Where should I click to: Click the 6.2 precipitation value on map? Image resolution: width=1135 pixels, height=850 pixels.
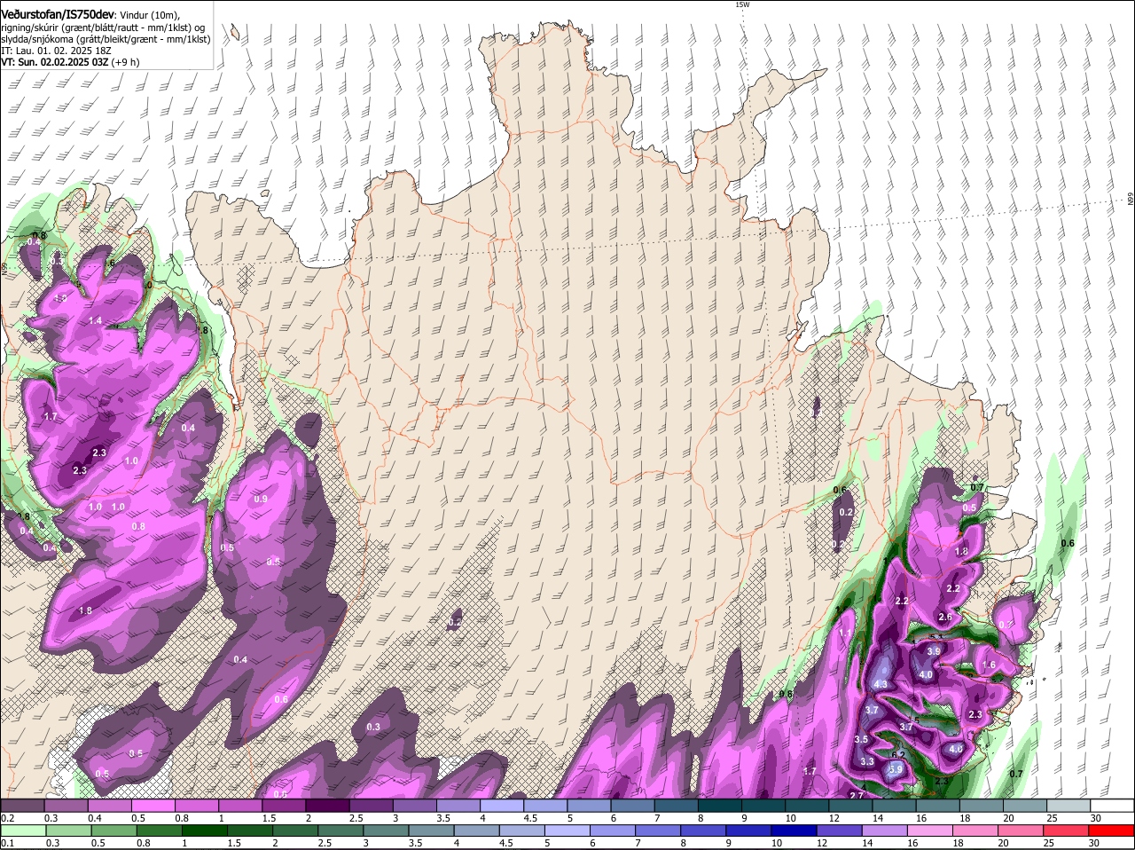(898, 755)
